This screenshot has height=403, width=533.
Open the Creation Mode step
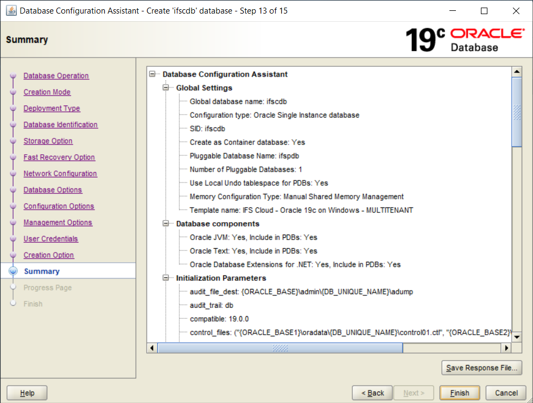47,92
